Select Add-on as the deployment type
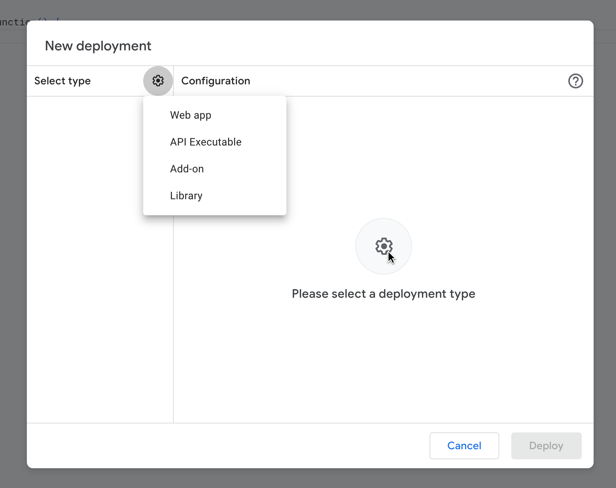The image size is (616, 488). tap(187, 169)
